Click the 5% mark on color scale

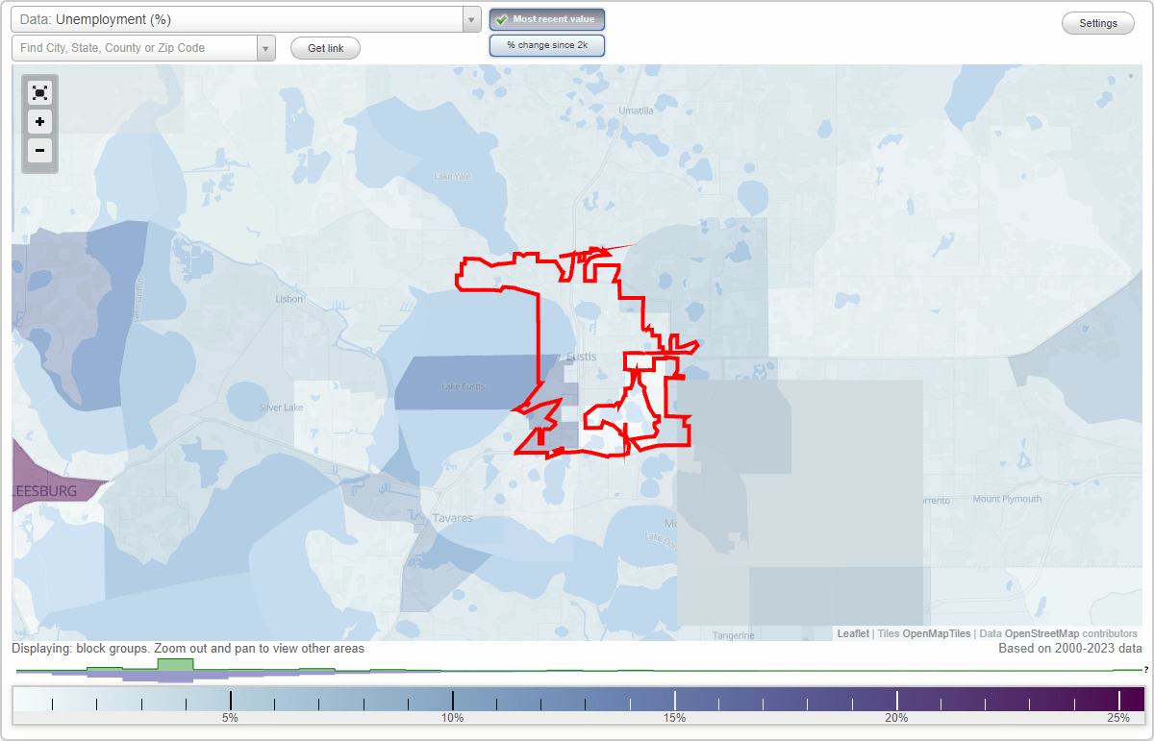coord(230,718)
